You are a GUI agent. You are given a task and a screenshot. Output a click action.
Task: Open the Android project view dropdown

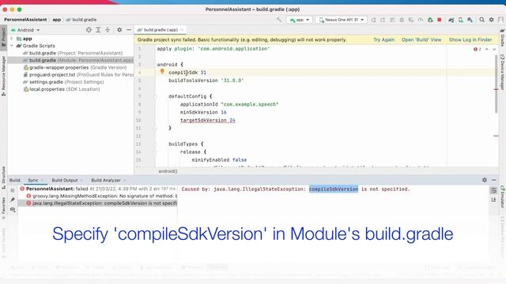pos(25,30)
